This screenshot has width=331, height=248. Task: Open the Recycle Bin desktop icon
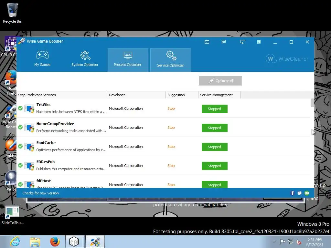click(13, 13)
